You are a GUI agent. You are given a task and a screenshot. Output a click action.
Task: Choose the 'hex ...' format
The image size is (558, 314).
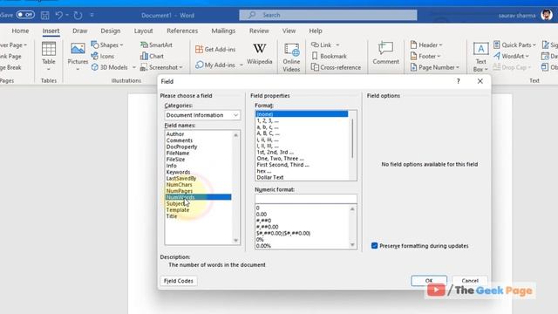click(263, 171)
